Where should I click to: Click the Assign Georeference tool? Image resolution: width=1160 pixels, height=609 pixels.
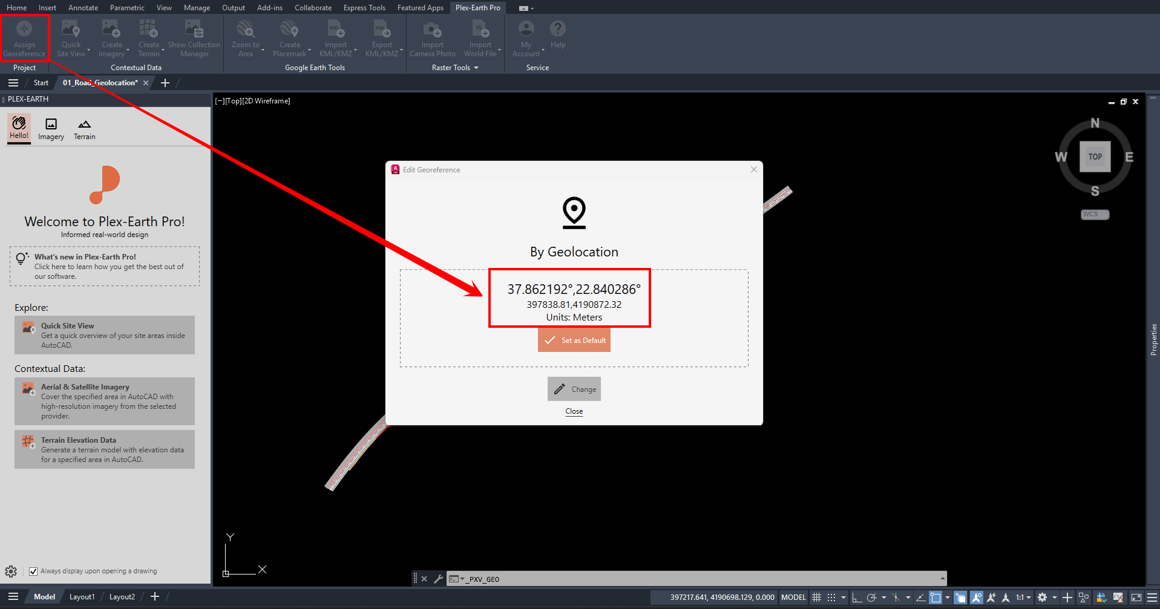point(24,39)
